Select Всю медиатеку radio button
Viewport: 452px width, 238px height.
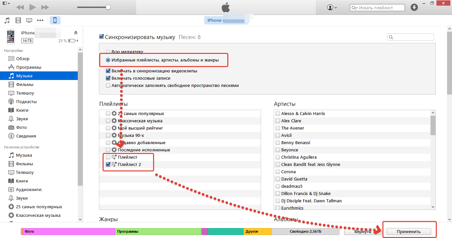[108, 52]
